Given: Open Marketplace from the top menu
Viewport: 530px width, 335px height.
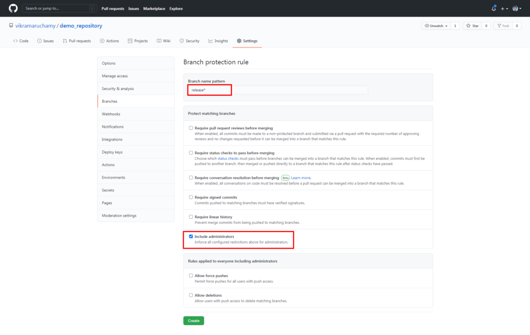Looking at the screenshot, I should click(x=154, y=8).
